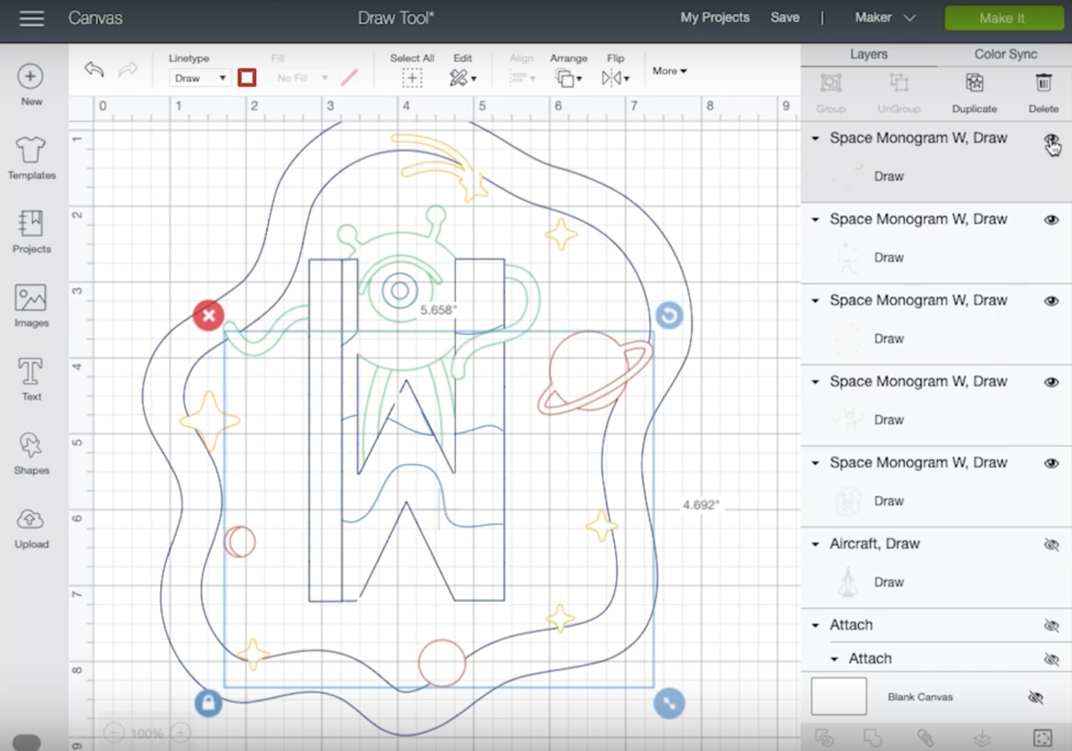Open the No Fill dropdown
Viewport: 1072px width, 751px height.
tap(303, 78)
